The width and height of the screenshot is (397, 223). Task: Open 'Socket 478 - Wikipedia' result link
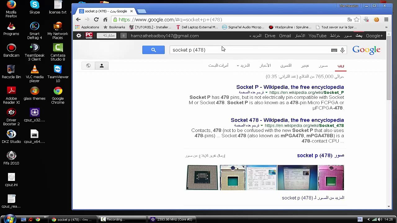tap(287, 120)
